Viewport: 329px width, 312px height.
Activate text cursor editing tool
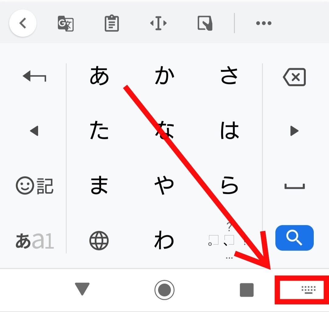158,23
